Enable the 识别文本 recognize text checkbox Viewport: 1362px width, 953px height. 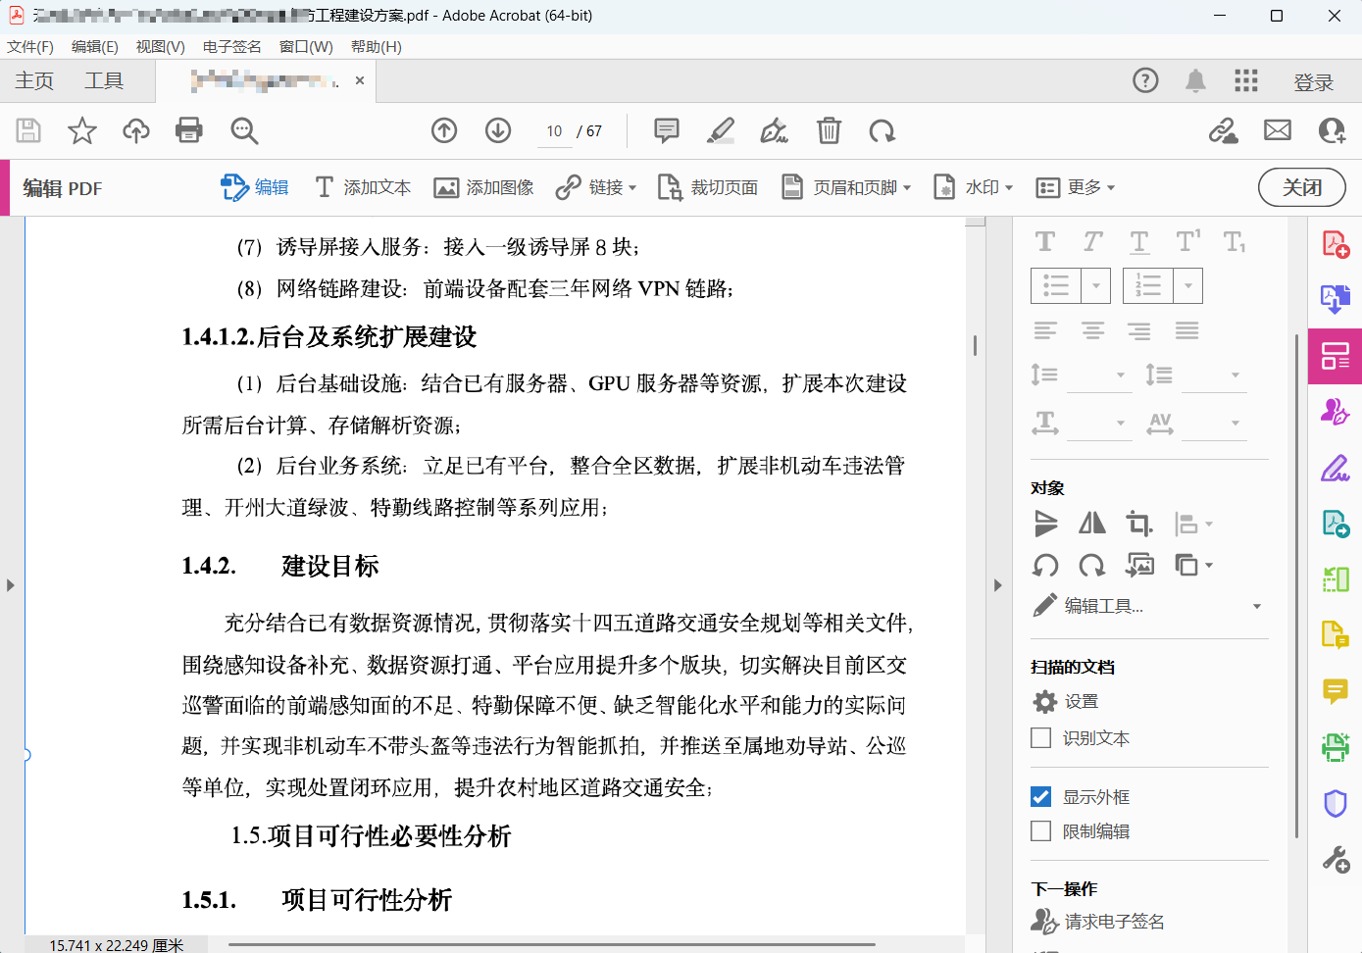pos(1040,737)
